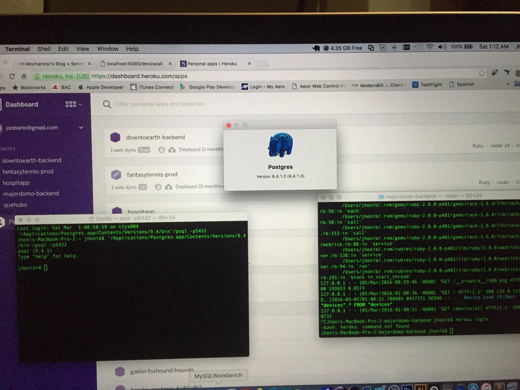Click the sleeping fantasytennis-prod hexagon icon
This screenshot has height=390, width=520.
click(x=116, y=175)
